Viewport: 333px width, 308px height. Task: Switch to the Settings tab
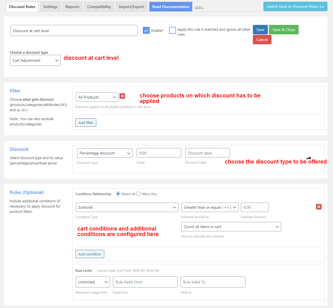pos(50,7)
